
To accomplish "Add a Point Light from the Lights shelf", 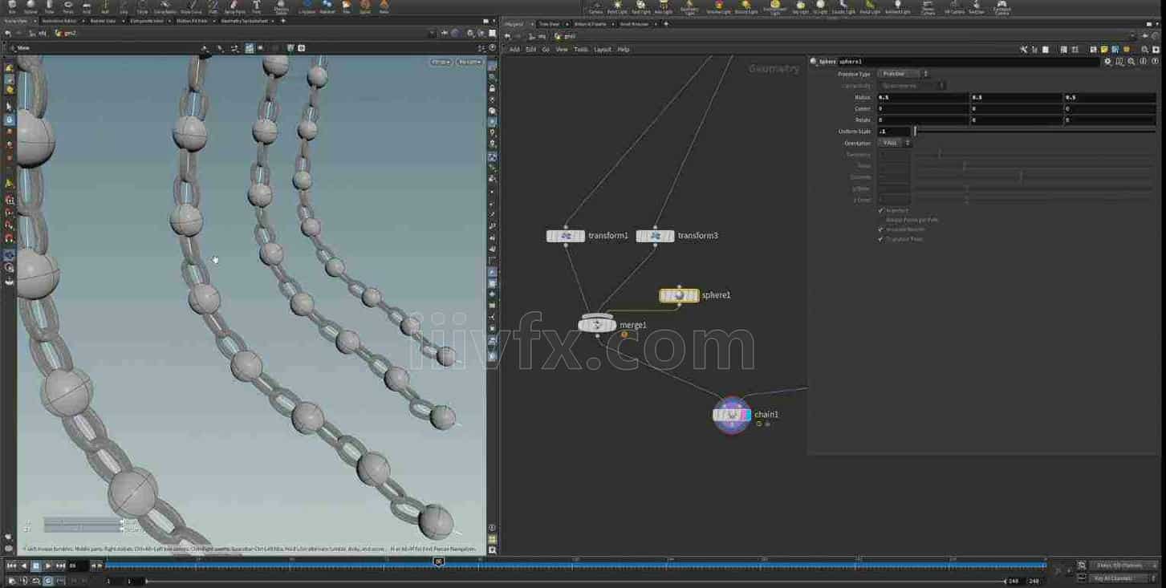I will click(617, 6).
